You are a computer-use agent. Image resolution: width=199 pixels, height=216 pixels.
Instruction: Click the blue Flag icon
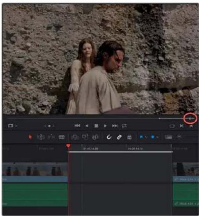[141, 137]
